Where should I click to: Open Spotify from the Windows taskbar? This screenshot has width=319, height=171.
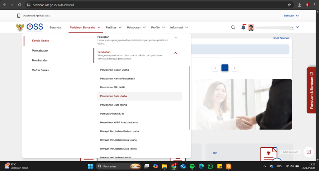[x=192, y=166]
